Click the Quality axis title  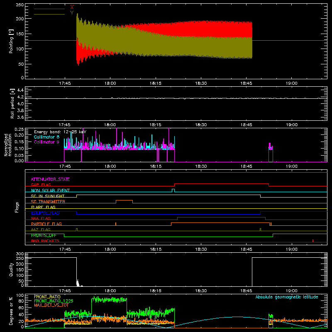tap(11, 269)
